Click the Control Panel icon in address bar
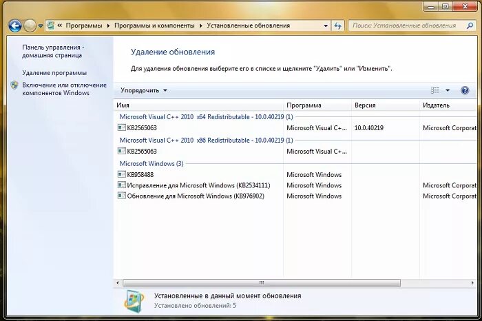This screenshot has height=321, width=482. 51,25
